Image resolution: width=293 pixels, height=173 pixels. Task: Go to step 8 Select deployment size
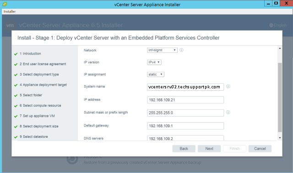tap(39, 126)
